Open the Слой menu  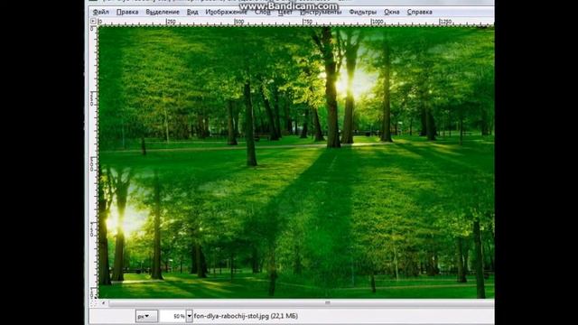tap(263, 12)
